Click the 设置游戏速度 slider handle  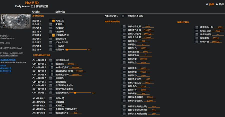(x=75, y=93)
